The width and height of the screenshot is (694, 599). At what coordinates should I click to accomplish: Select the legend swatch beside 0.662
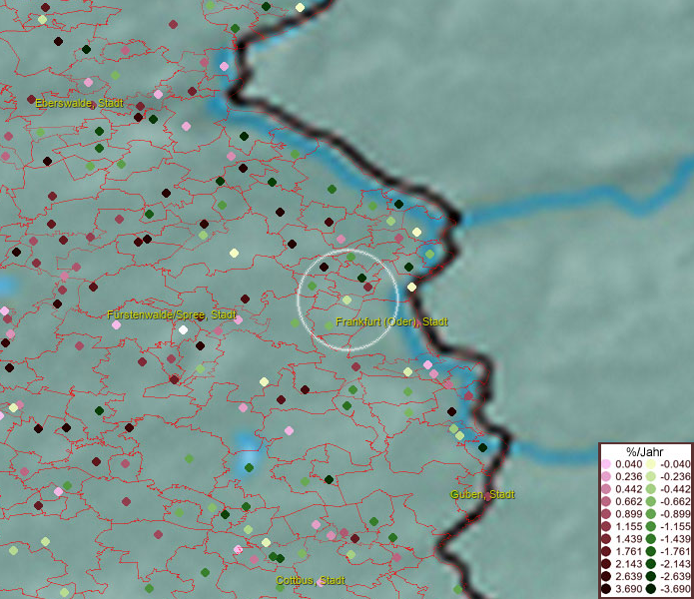point(606,501)
